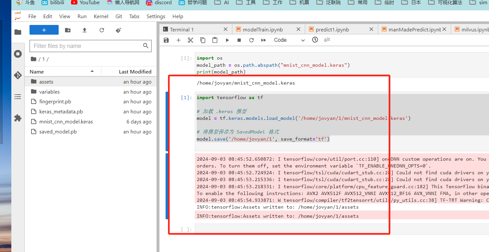This screenshot has width=489, height=252.
Task: Select the assets folder
Action: (x=90, y=82)
